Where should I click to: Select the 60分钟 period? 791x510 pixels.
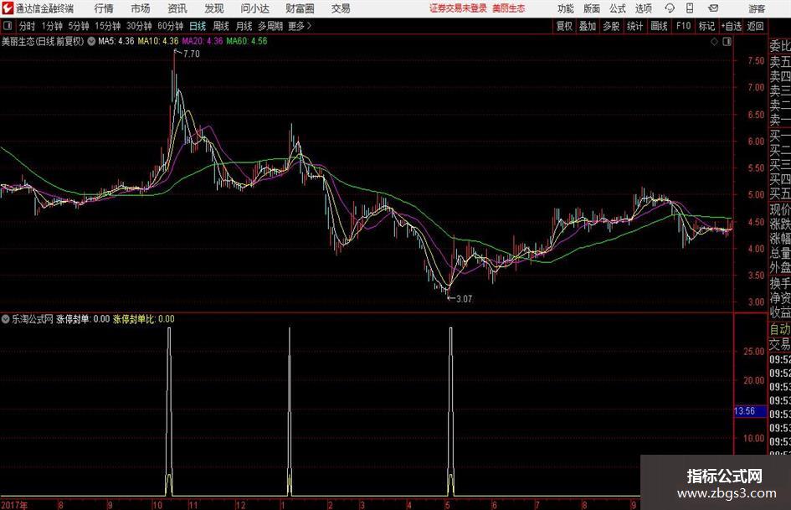pyautogui.click(x=171, y=26)
